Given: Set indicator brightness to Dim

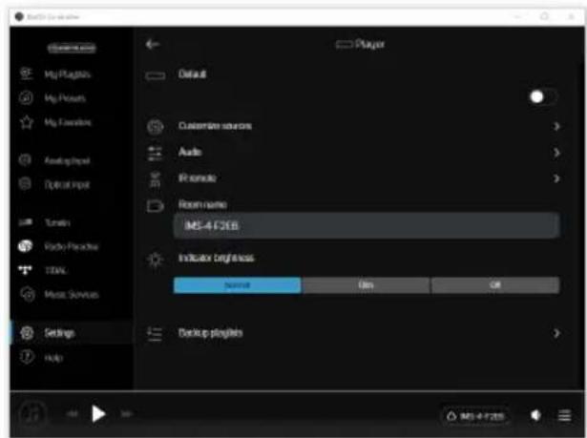Looking at the screenshot, I should (x=367, y=285).
